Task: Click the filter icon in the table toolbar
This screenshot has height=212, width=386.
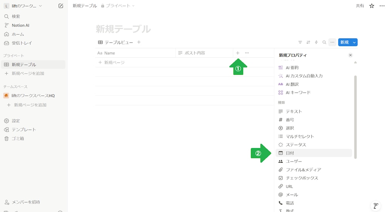Action: pyautogui.click(x=300, y=42)
